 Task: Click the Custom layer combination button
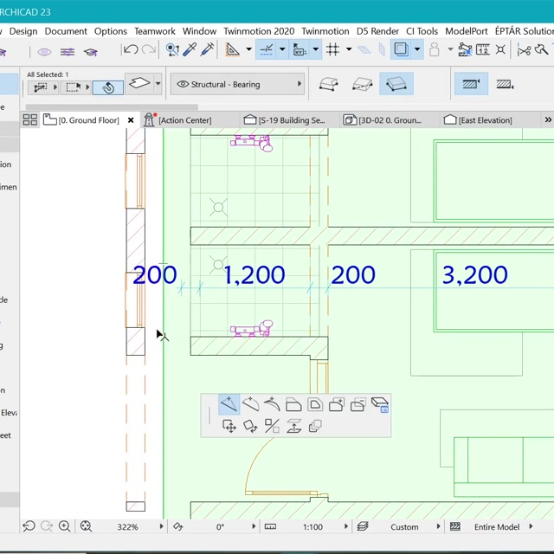point(403,526)
